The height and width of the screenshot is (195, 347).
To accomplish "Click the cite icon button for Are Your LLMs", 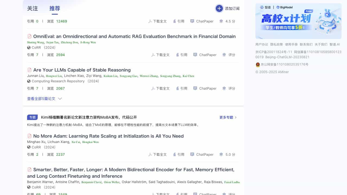I will pos(182,88).
